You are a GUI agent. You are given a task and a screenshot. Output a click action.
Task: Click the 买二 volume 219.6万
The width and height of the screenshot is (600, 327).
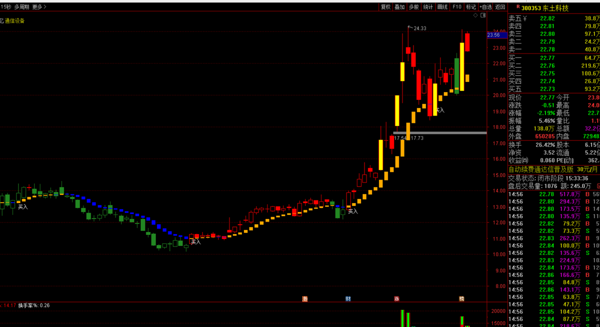(x=590, y=66)
